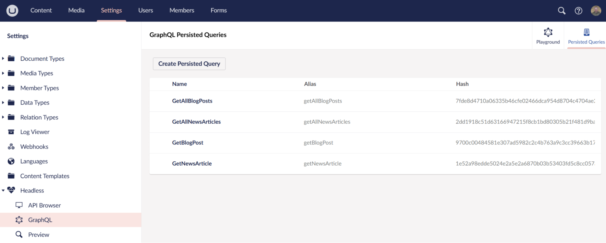
Task: Expand the Data Types tree node
Action: tap(3, 102)
